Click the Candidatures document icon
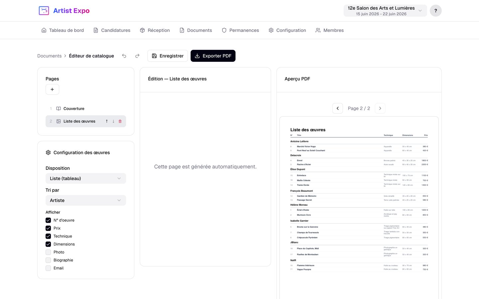Viewport: 479px width, 299px height. tap(96, 30)
